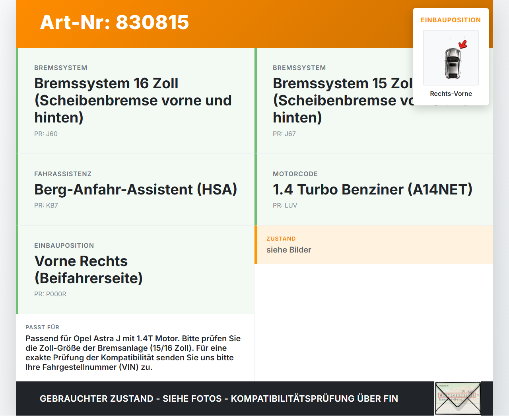Select "1.4 Turbo Benziner (A14NET)" heading

click(373, 189)
